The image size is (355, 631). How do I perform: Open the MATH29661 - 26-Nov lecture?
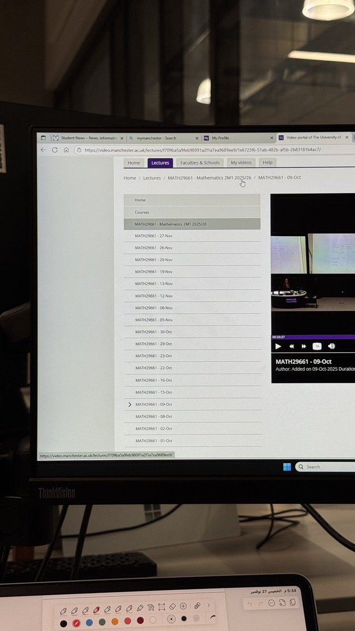(192, 248)
